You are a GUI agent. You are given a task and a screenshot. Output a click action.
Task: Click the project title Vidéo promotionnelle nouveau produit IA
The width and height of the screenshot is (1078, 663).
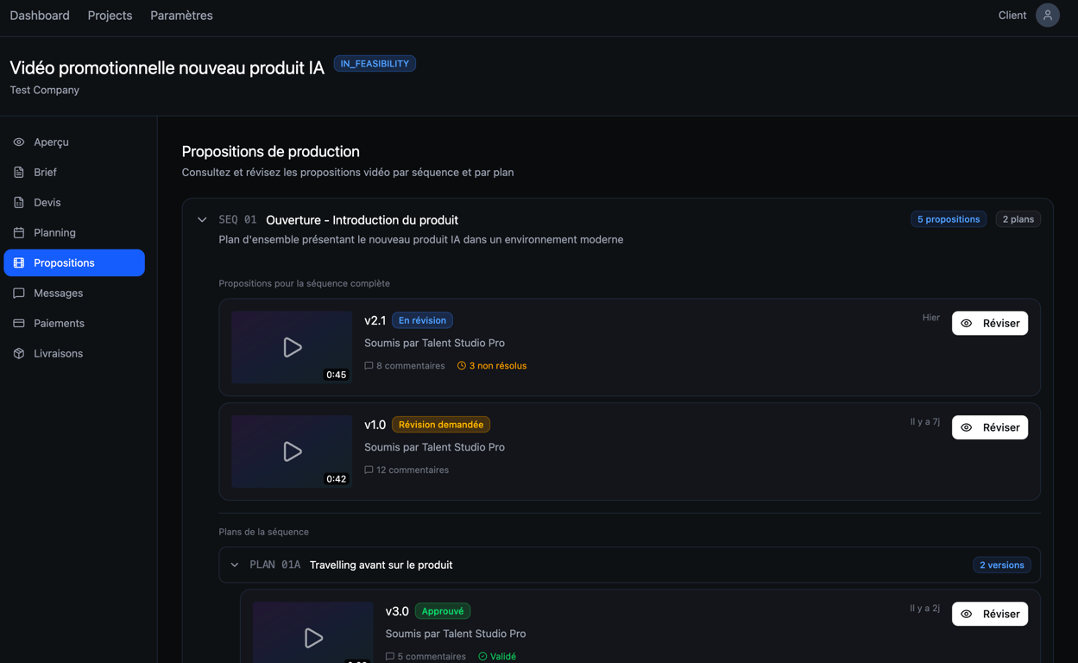(167, 67)
